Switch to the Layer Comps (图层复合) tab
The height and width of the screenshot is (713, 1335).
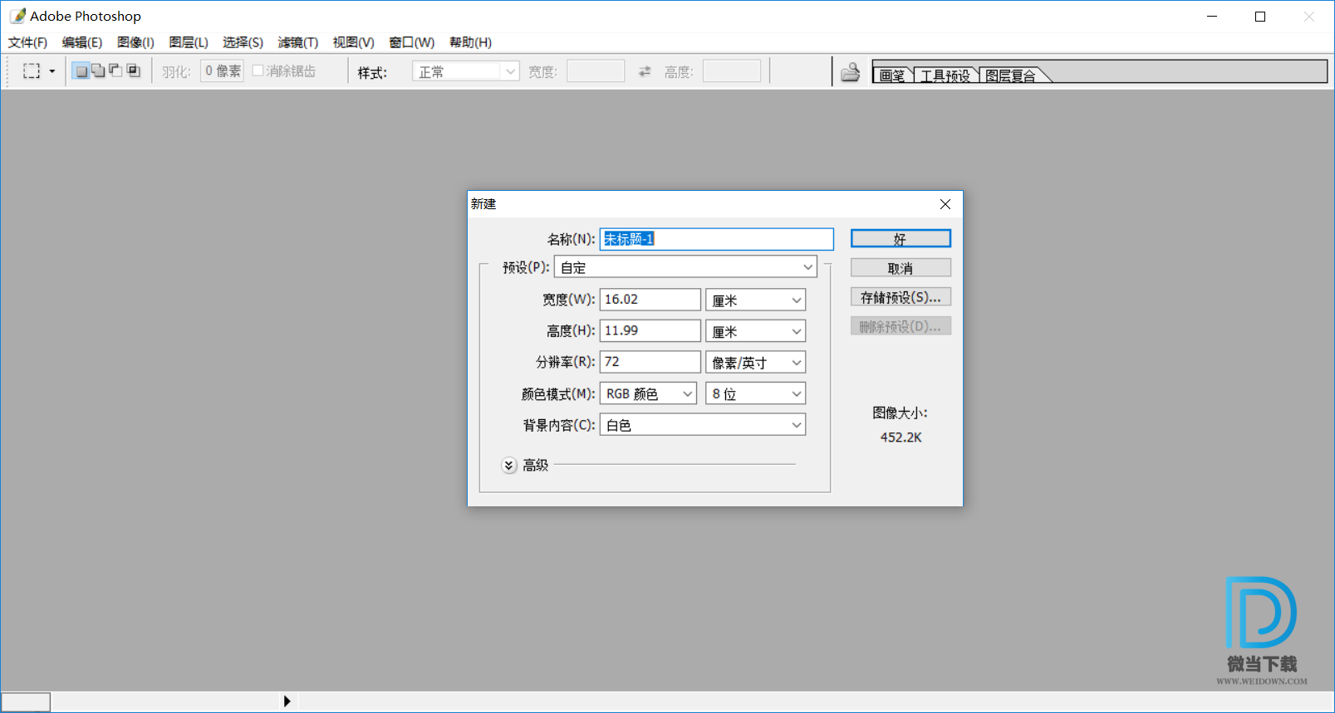pos(1011,76)
